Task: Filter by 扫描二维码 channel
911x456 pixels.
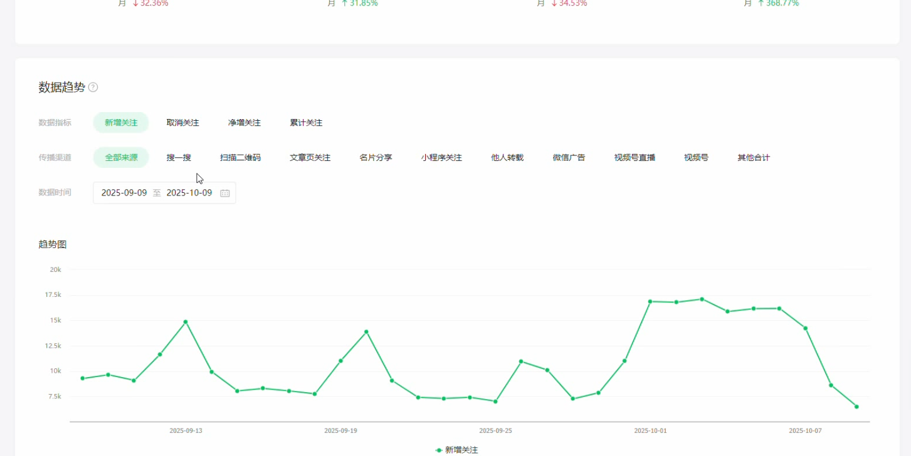Action: (240, 158)
